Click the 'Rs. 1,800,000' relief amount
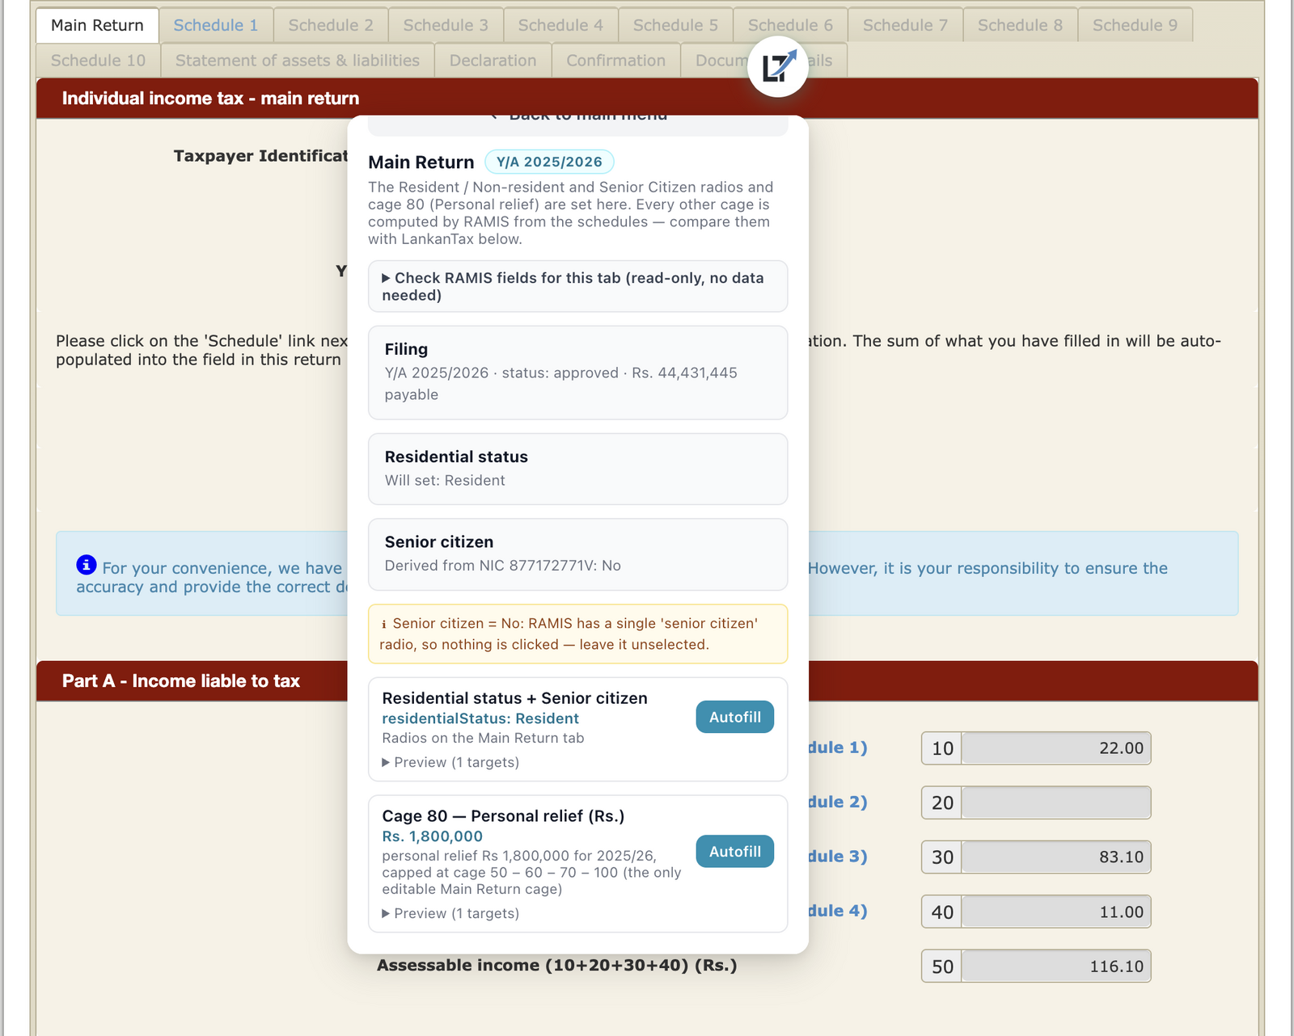Viewport: 1294px width, 1036px height. (x=432, y=836)
